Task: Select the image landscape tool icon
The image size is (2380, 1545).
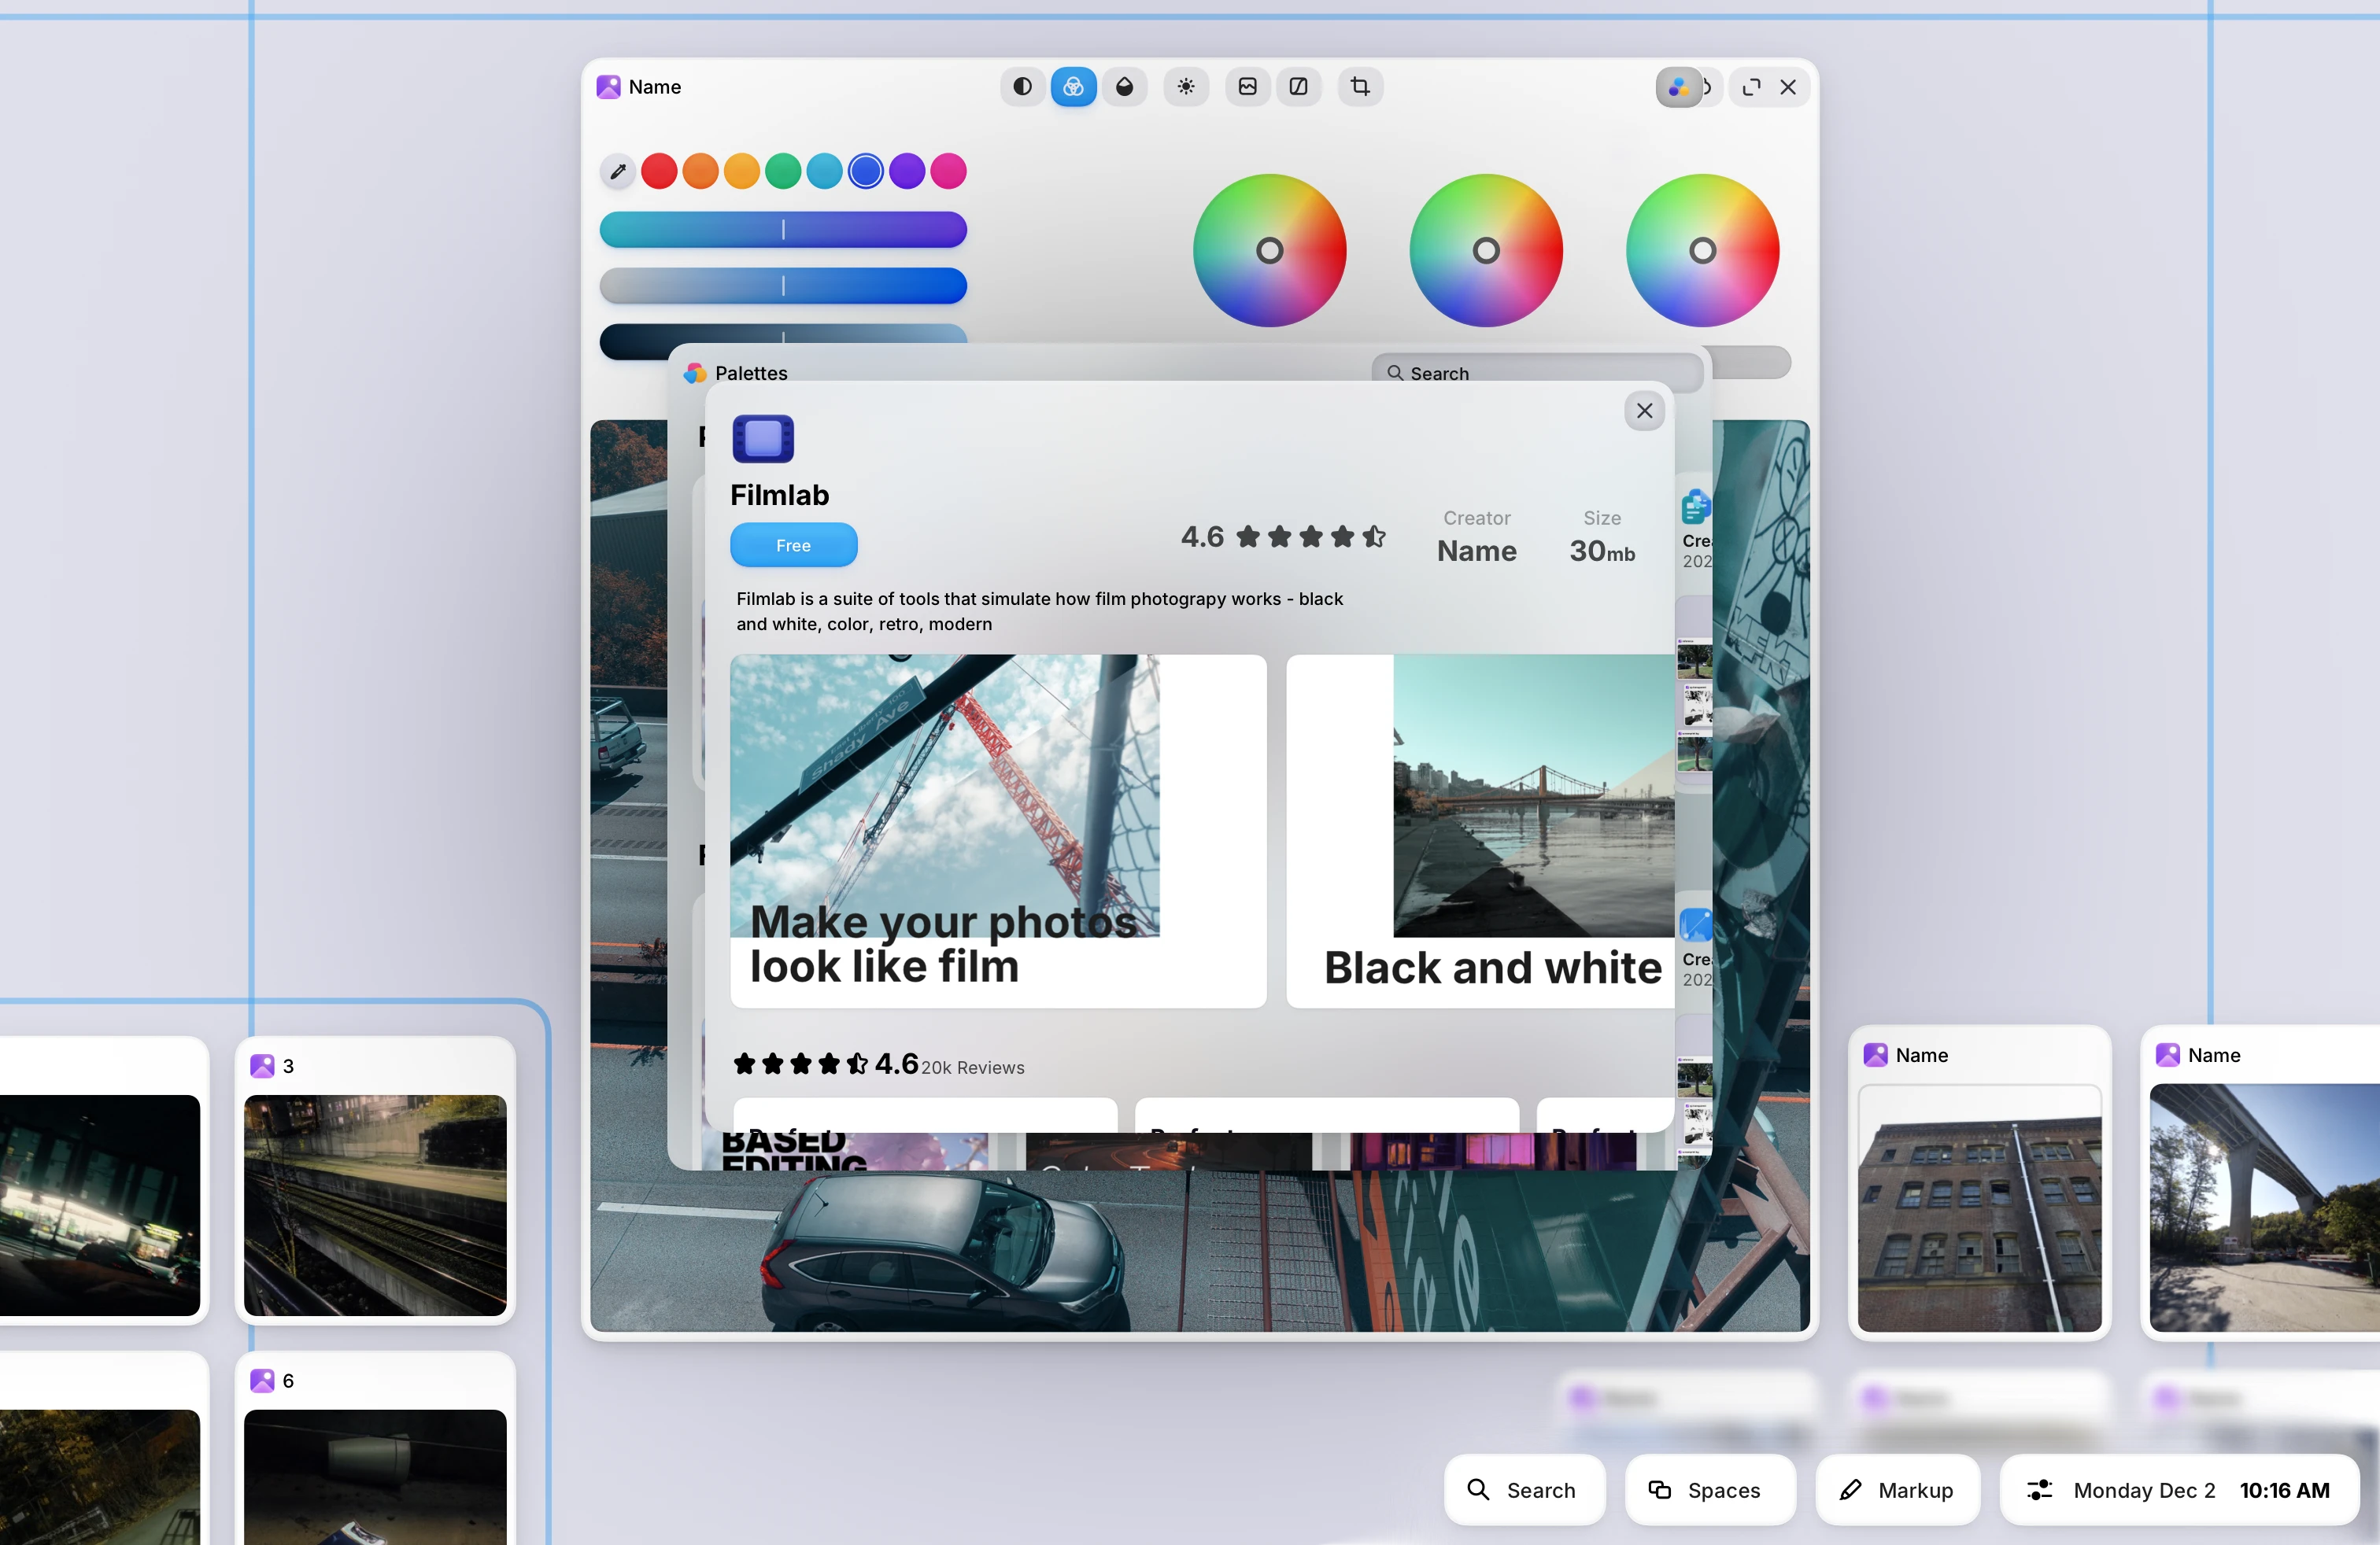Action: [1247, 87]
